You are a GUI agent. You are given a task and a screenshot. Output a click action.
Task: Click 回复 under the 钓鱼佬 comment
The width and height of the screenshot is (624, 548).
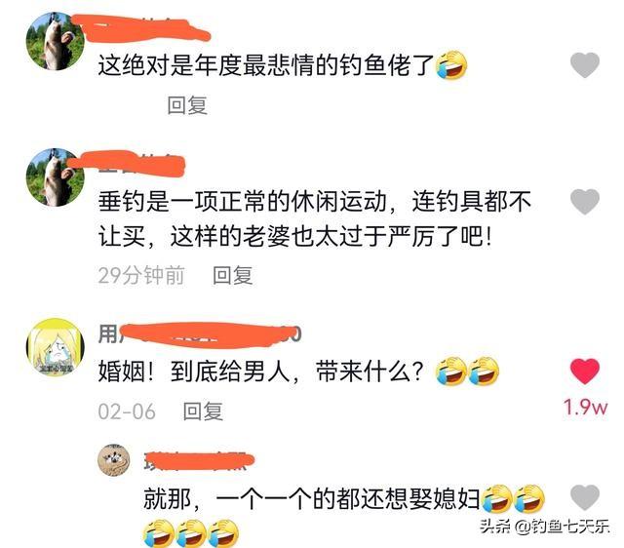coord(187,105)
